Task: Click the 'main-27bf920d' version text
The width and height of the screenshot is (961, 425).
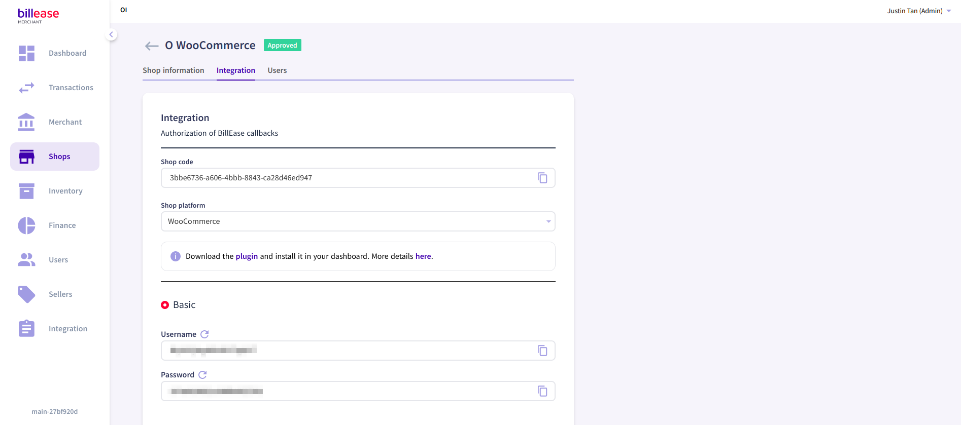Action: pyautogui.click(x=55, y=412)
